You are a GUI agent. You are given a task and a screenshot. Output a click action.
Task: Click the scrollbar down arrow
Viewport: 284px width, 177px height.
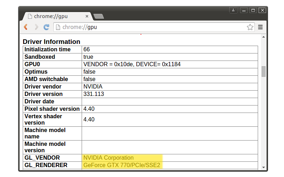263,167
